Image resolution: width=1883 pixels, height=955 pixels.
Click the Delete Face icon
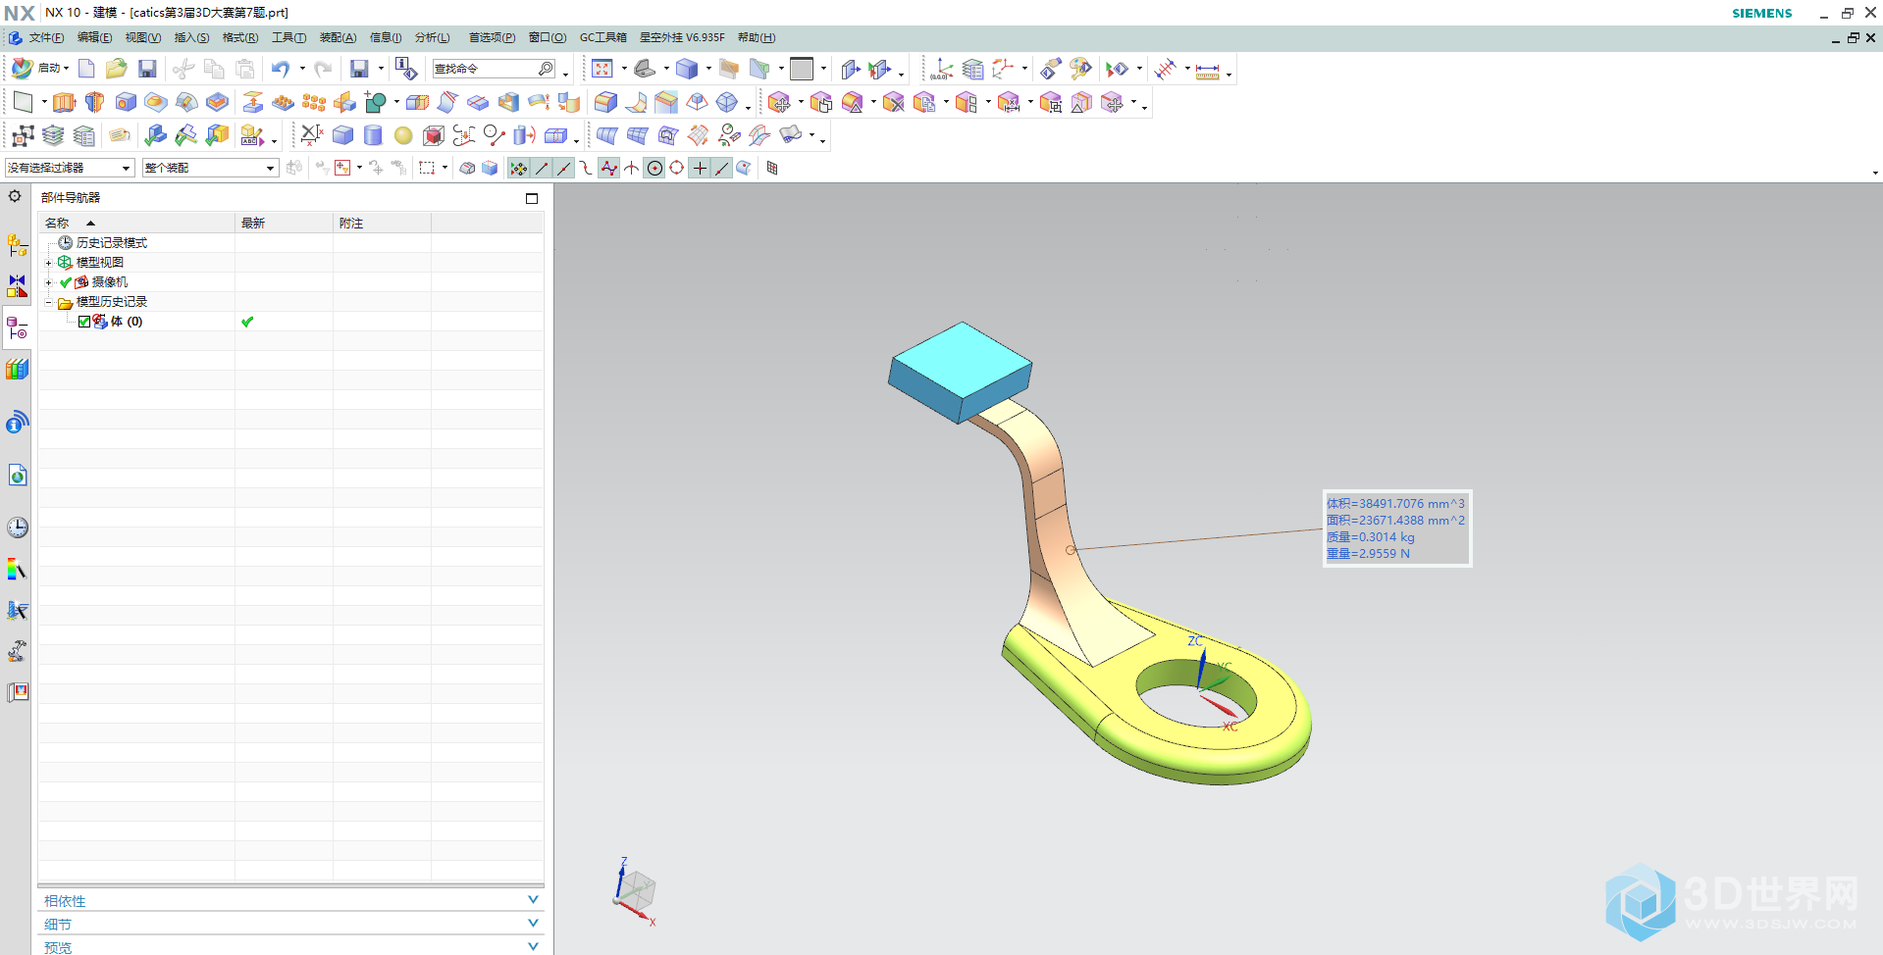[x=893, y=102]
